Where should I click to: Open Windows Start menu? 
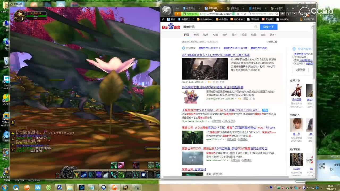click(x=5, y=187)
